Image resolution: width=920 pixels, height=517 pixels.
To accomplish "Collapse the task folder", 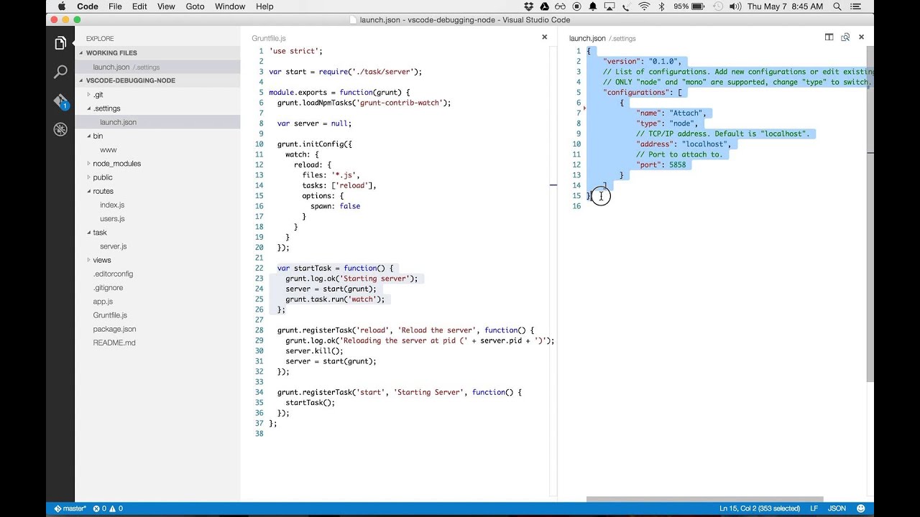I will (157, 233).
